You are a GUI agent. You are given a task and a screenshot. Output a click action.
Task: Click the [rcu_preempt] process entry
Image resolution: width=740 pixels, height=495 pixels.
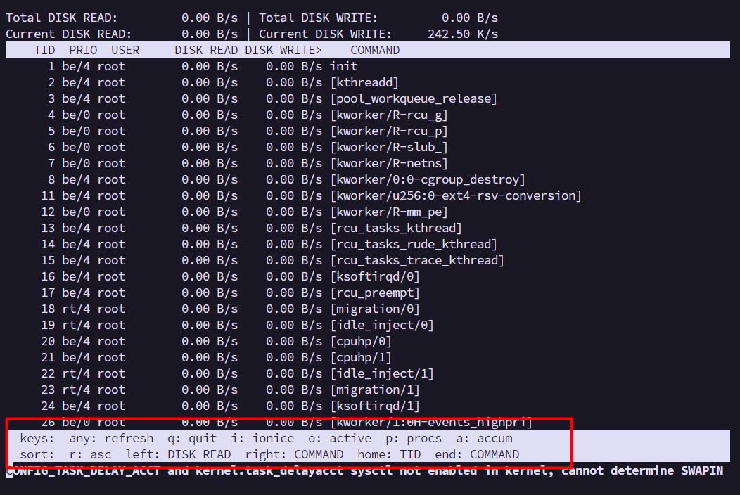375,292
